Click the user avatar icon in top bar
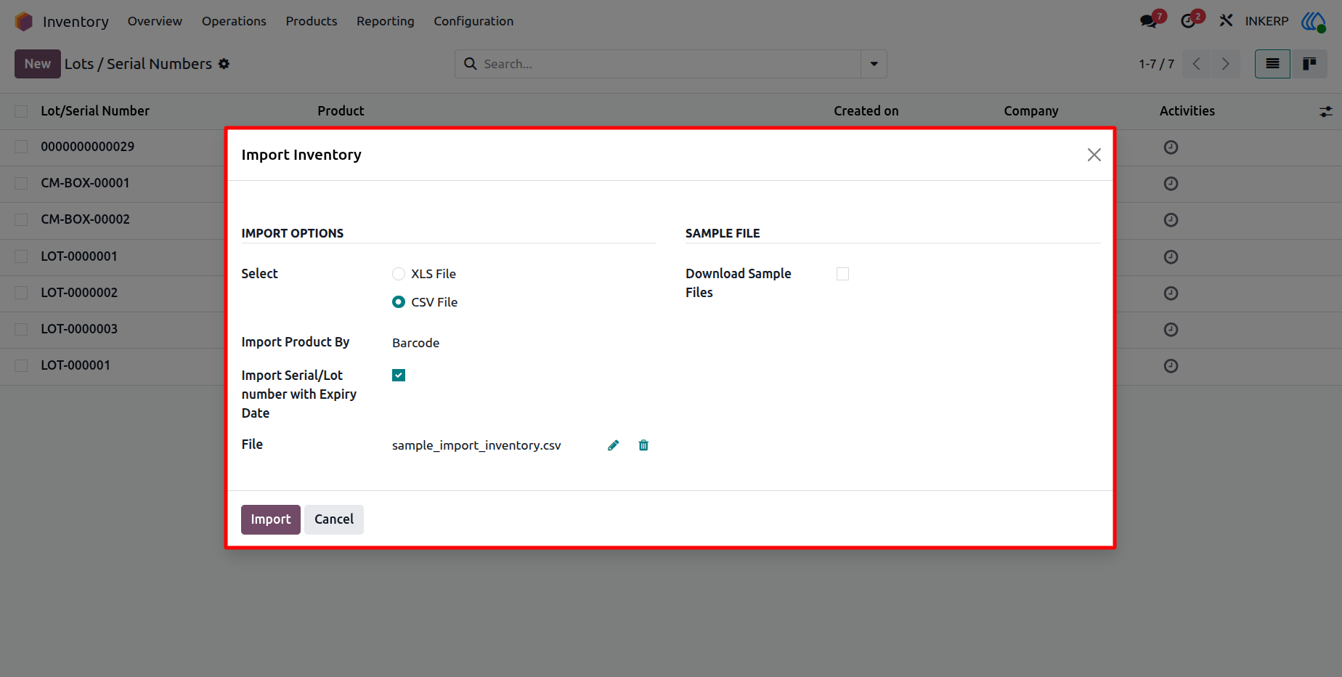 point(1314,21)
